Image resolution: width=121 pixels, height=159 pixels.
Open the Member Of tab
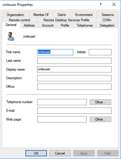[41, 15]
